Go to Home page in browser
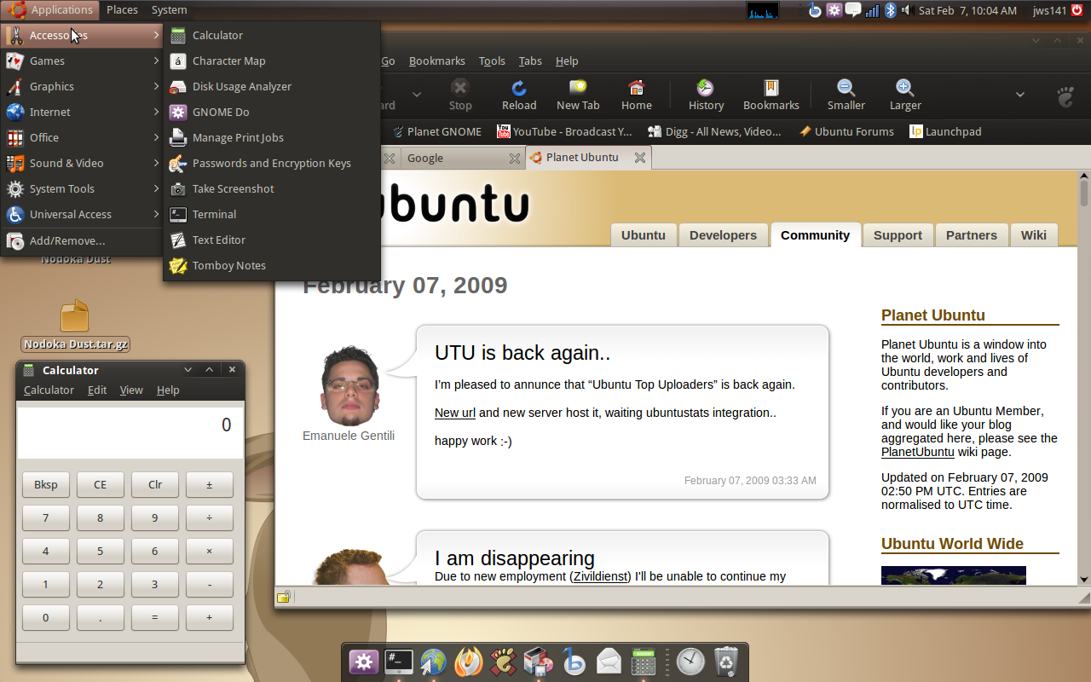 click(636, 95)
